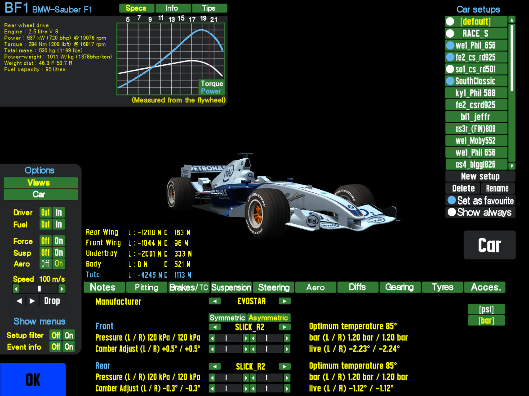This screenshot has width=529, height=396.
Task: Switch to Diffs tab
Action: click(x=358, y=287)
